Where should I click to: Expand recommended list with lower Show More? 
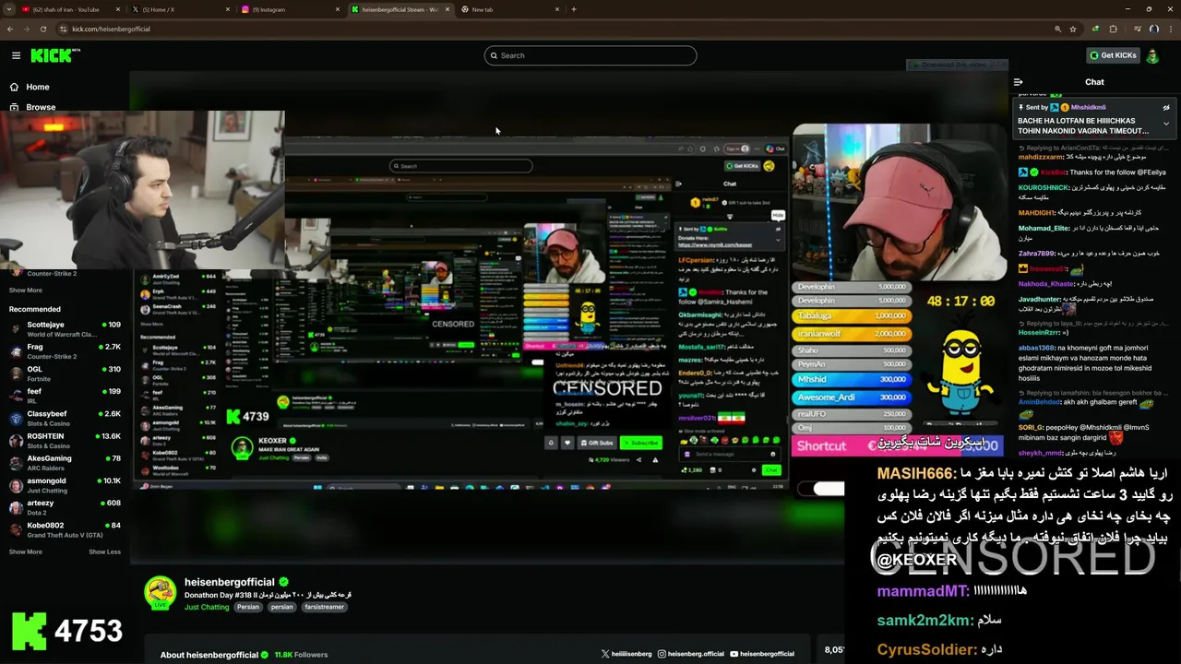(x=26, y=551)
